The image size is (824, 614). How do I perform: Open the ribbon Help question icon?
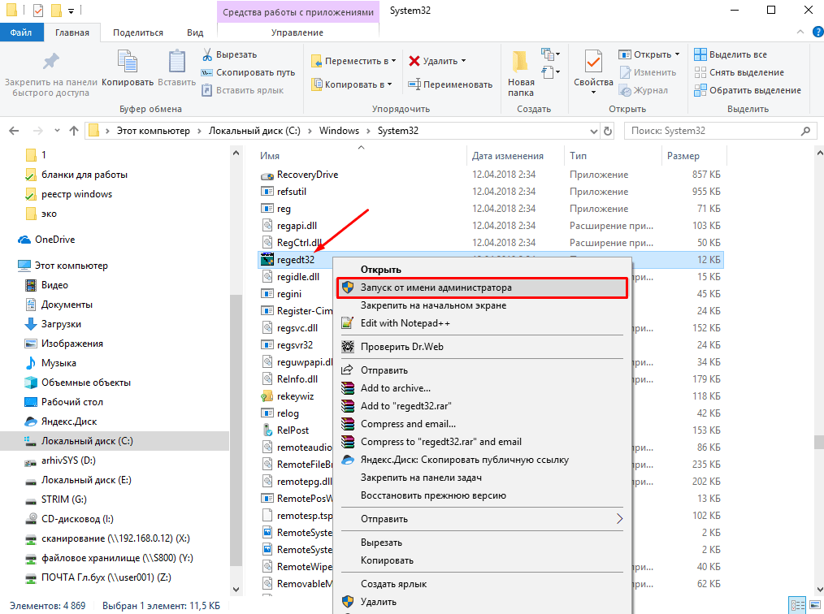[x=817, y=32]
